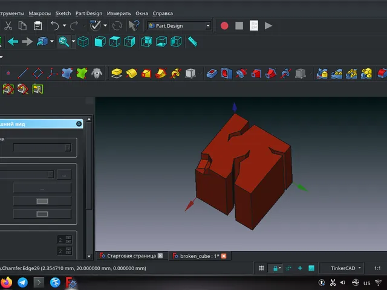Go back with teal left arrow
This screenshot has width=387, height=290.
click(13, 42)
